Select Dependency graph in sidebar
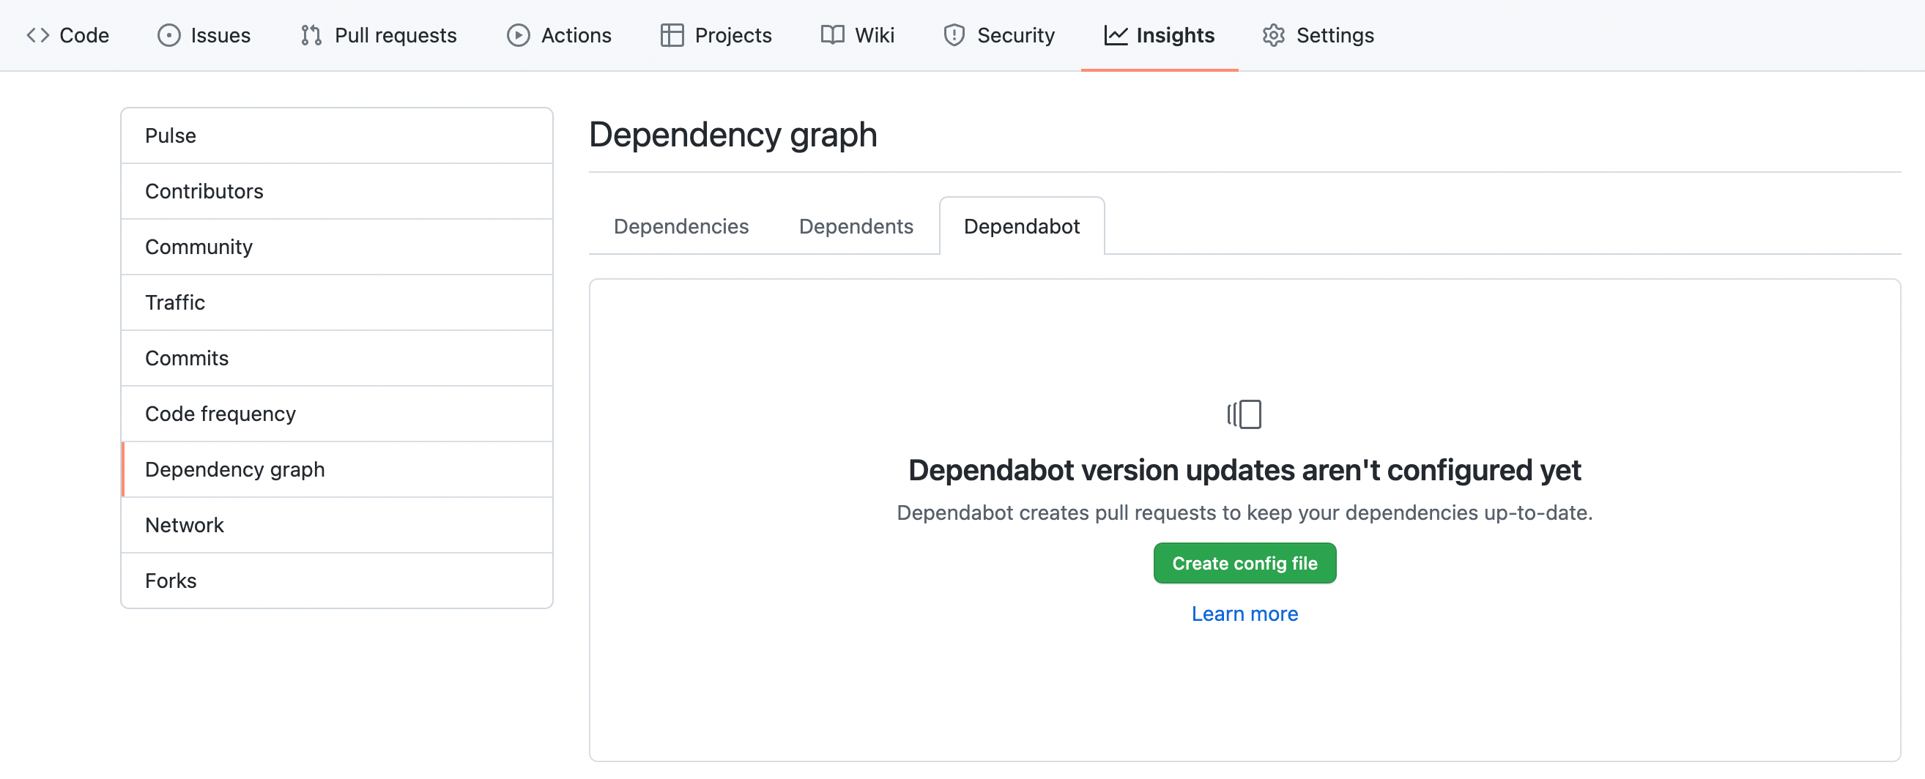The width and height of the screenshot is (1925, 779). [337, 470]
